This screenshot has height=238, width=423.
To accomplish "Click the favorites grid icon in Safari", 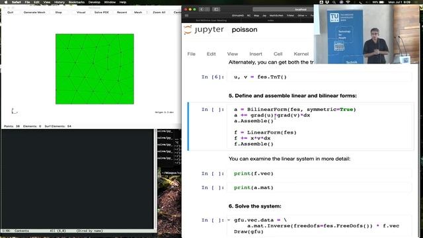I will point(186,15).
